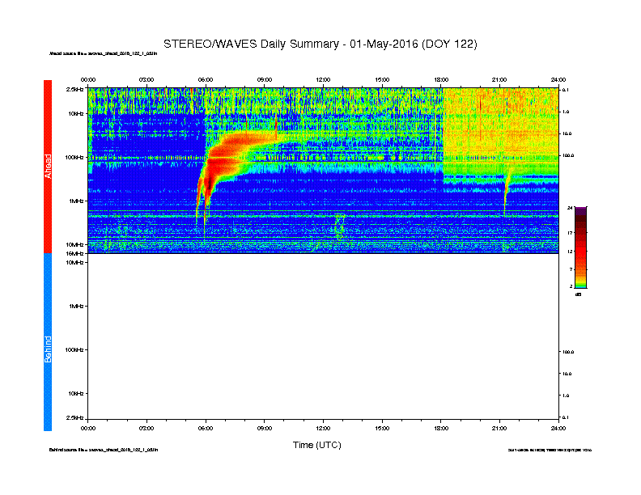Click 09:00 on the Ahead top time axis
Image resolution: width=641 pixels, height=495 pixels.
[x=265, y=79]
